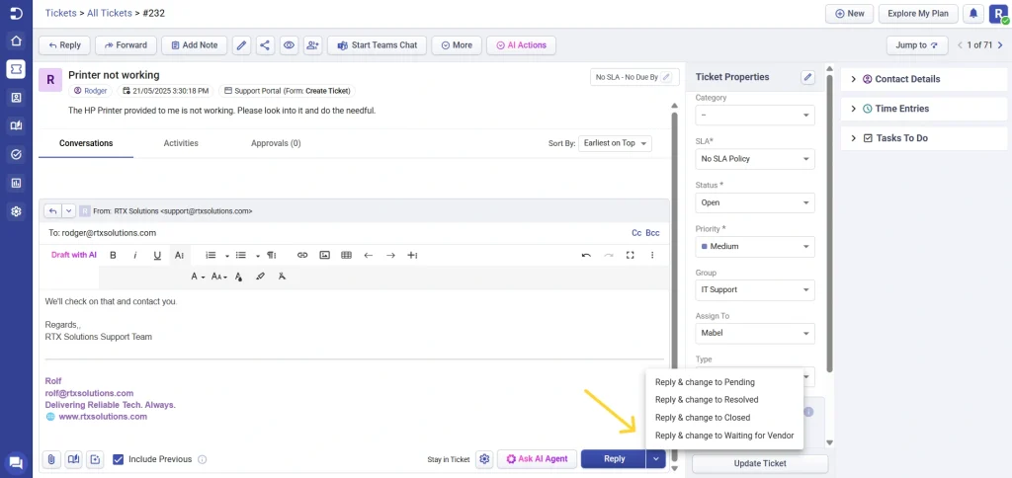Click the Forward button in the toolbar
Image resolution: width=1012 pixels, height=478 pixels.
coord(126,45)
